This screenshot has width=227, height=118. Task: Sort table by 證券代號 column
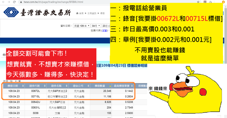coord(36,86)
